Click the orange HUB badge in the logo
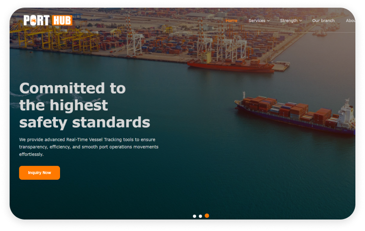Viewport: 365px width, 231px height. [62, 21]
